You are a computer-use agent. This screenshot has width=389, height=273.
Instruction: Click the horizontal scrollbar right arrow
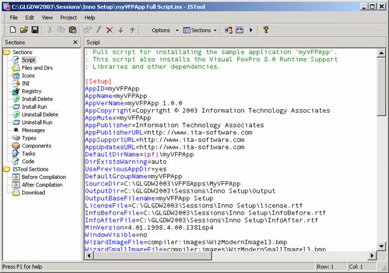click(372, 256)
